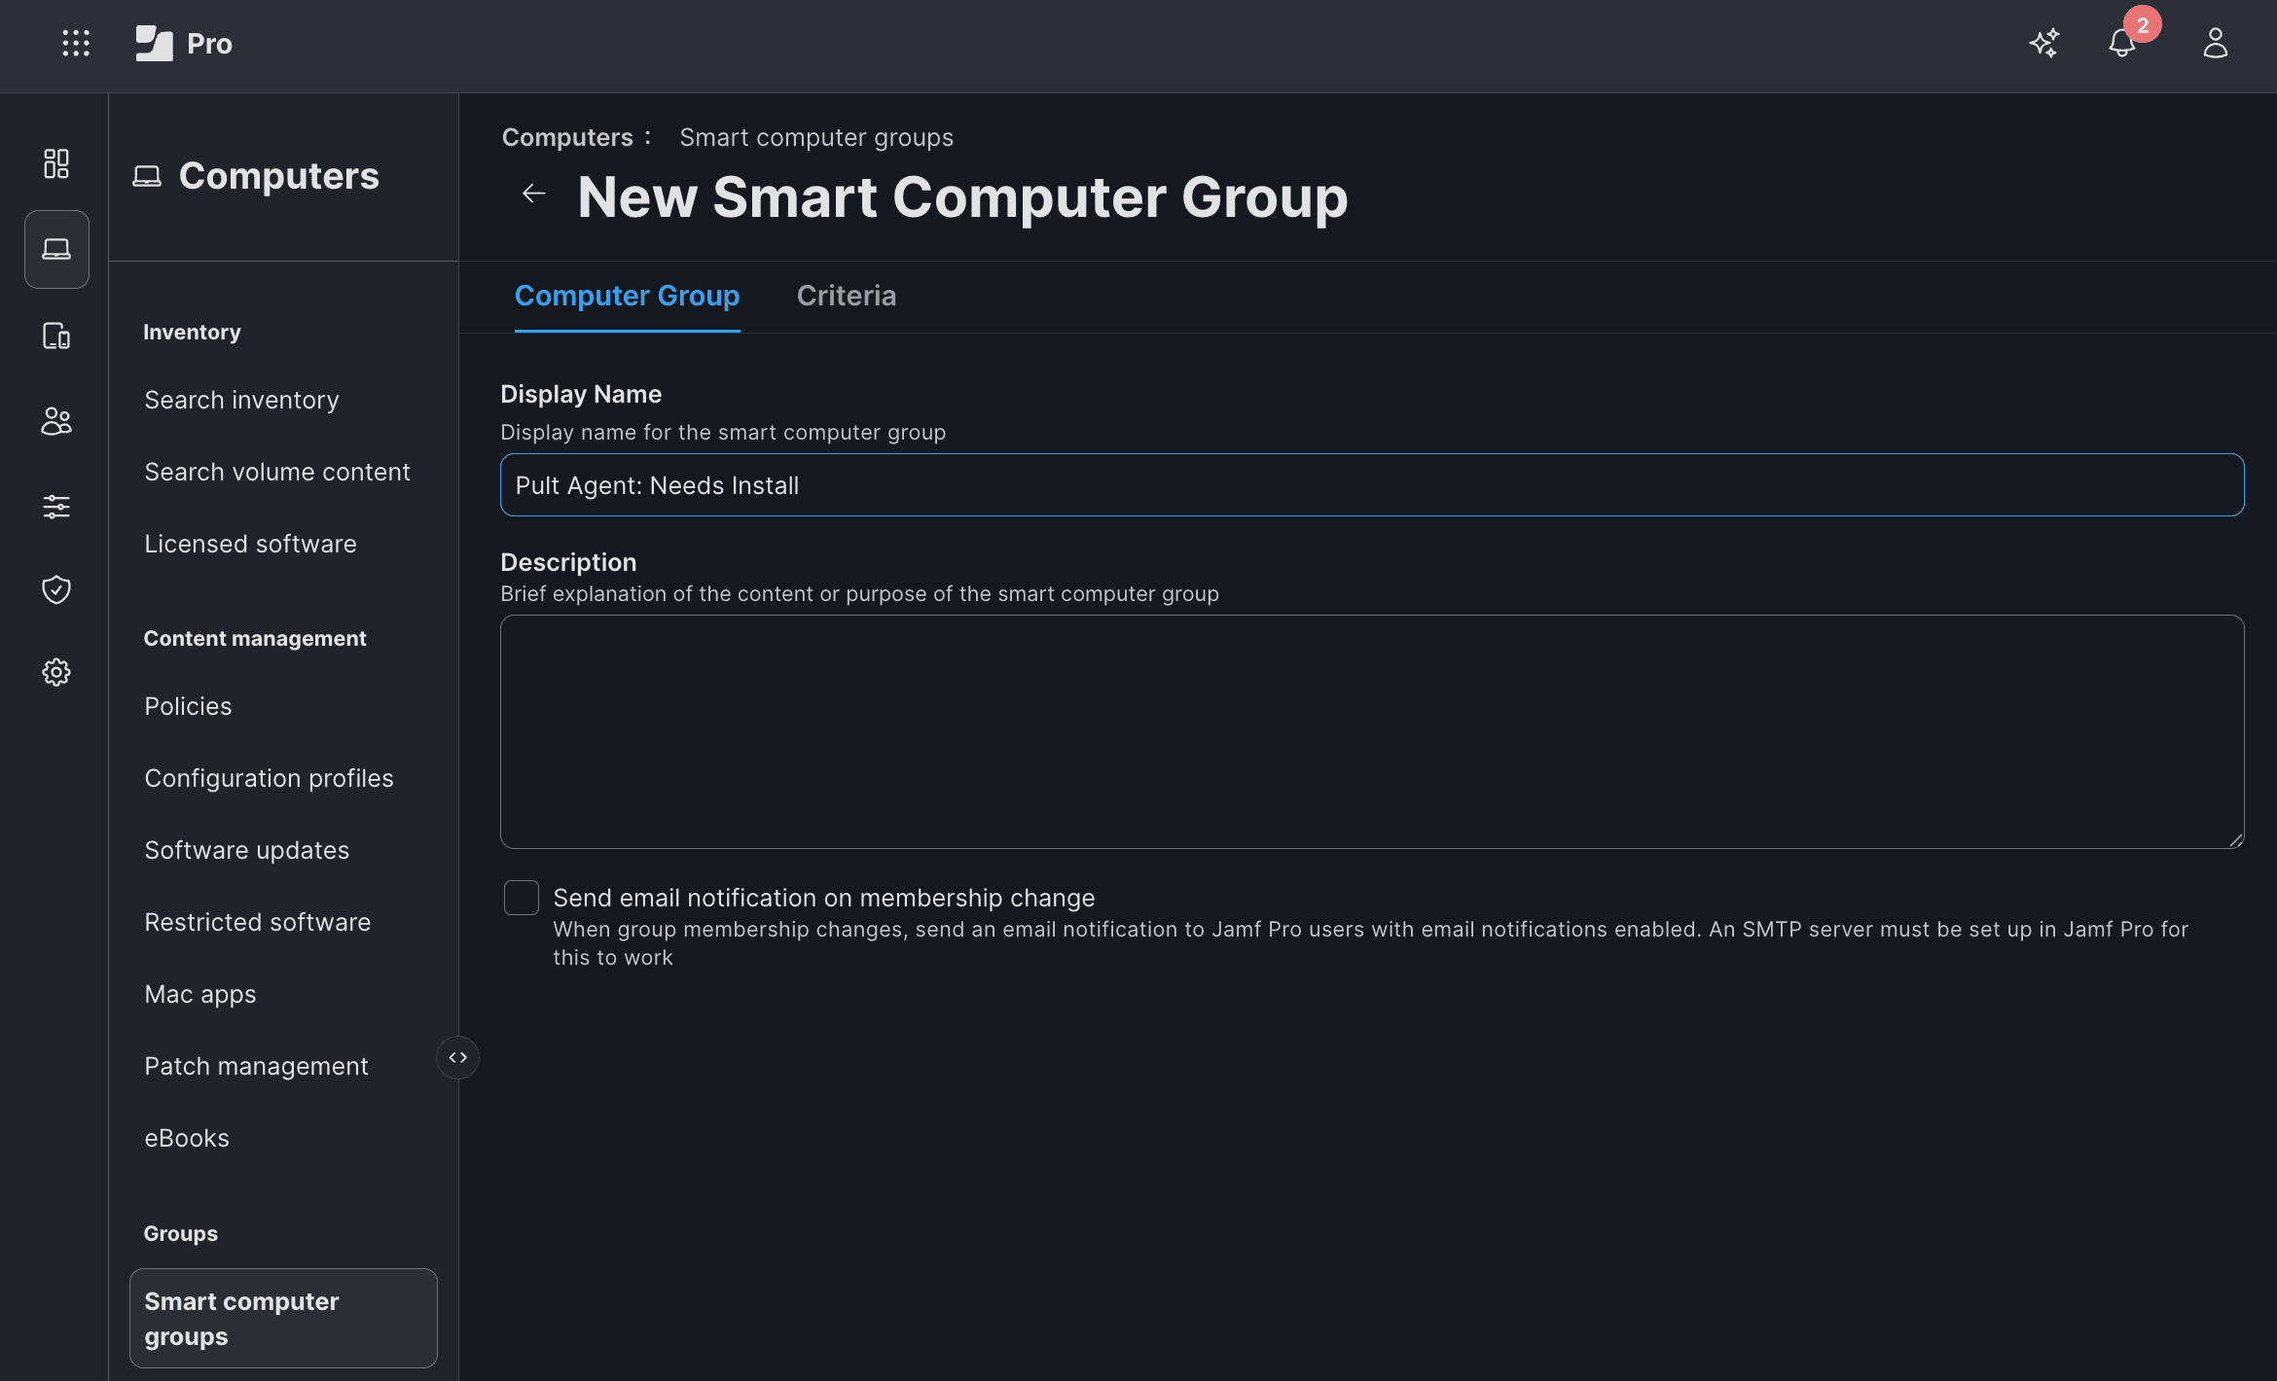Click the Computers breadcrumb
Image resolution: width=2277 pixels, height=1381 pixels.
click(x=567, y=137)
